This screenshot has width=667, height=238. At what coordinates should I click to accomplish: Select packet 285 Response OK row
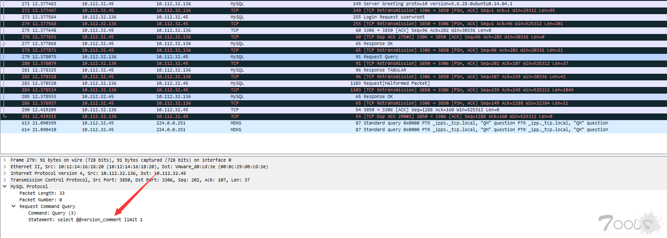[333, 96]
